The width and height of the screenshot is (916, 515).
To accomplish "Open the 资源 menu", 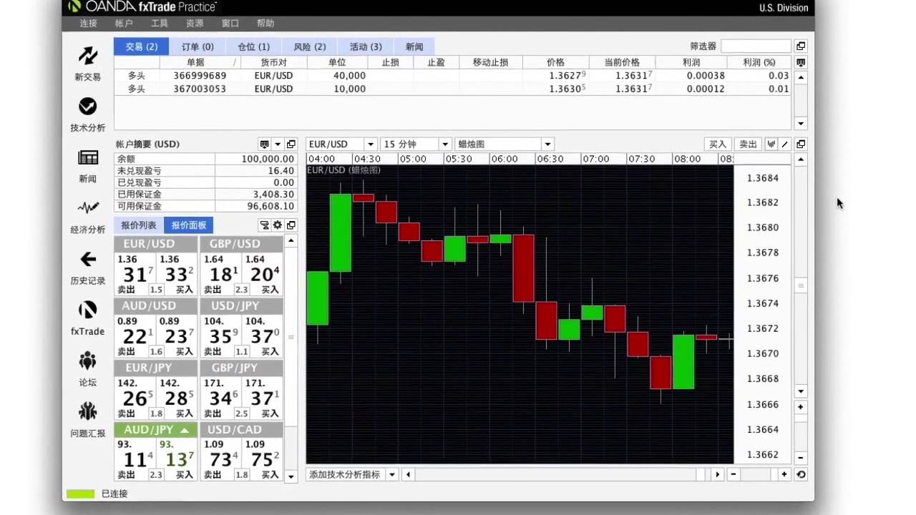I will click(x=195, y=24).
